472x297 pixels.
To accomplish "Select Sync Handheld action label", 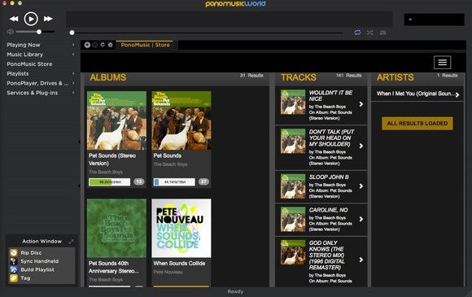I will click(x=39, y=261).
